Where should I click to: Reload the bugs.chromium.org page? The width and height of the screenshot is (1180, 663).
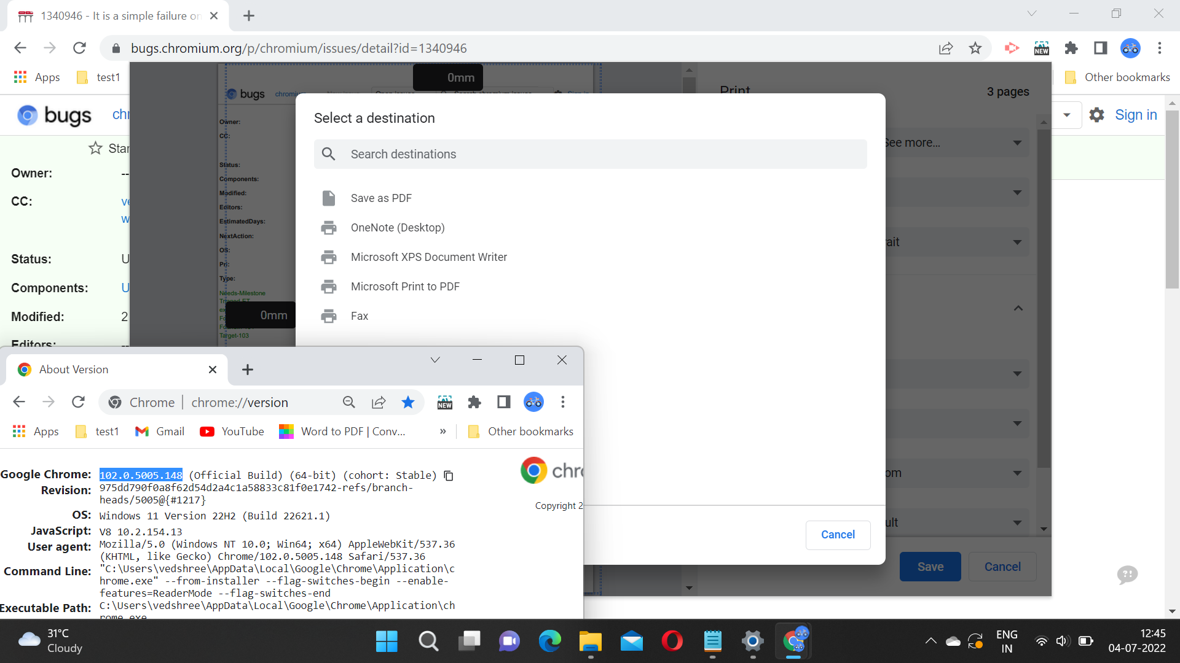pos(79,48)
